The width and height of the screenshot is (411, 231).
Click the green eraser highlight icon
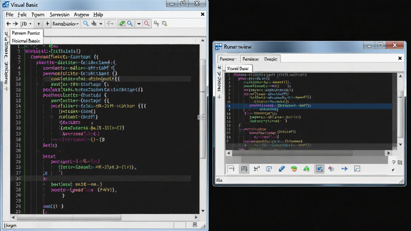pos(122,24)
